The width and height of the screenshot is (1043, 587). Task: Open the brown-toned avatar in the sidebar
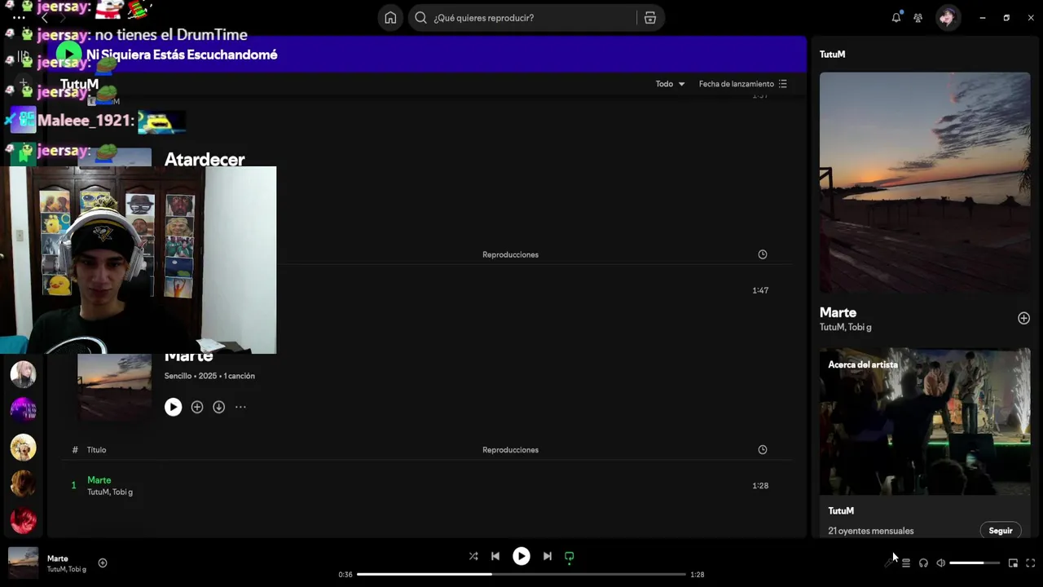point(23,483)
